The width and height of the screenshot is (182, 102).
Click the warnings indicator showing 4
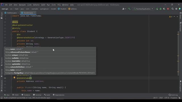click(x=171, y=17)
